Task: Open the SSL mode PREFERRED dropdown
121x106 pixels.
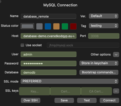Action: [x=69, y=81]
